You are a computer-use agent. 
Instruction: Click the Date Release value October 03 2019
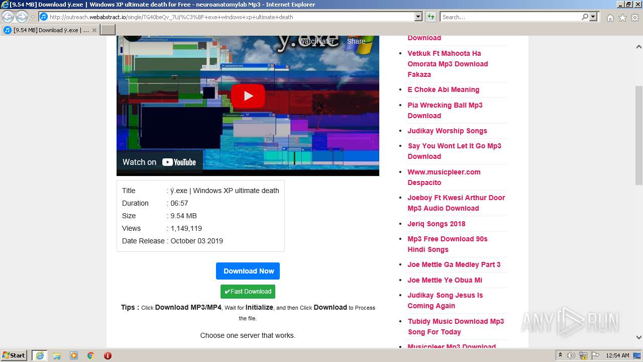[196, 241]
